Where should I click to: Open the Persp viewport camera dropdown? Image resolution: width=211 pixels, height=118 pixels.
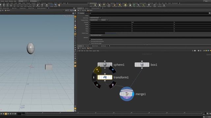(65, 16)
